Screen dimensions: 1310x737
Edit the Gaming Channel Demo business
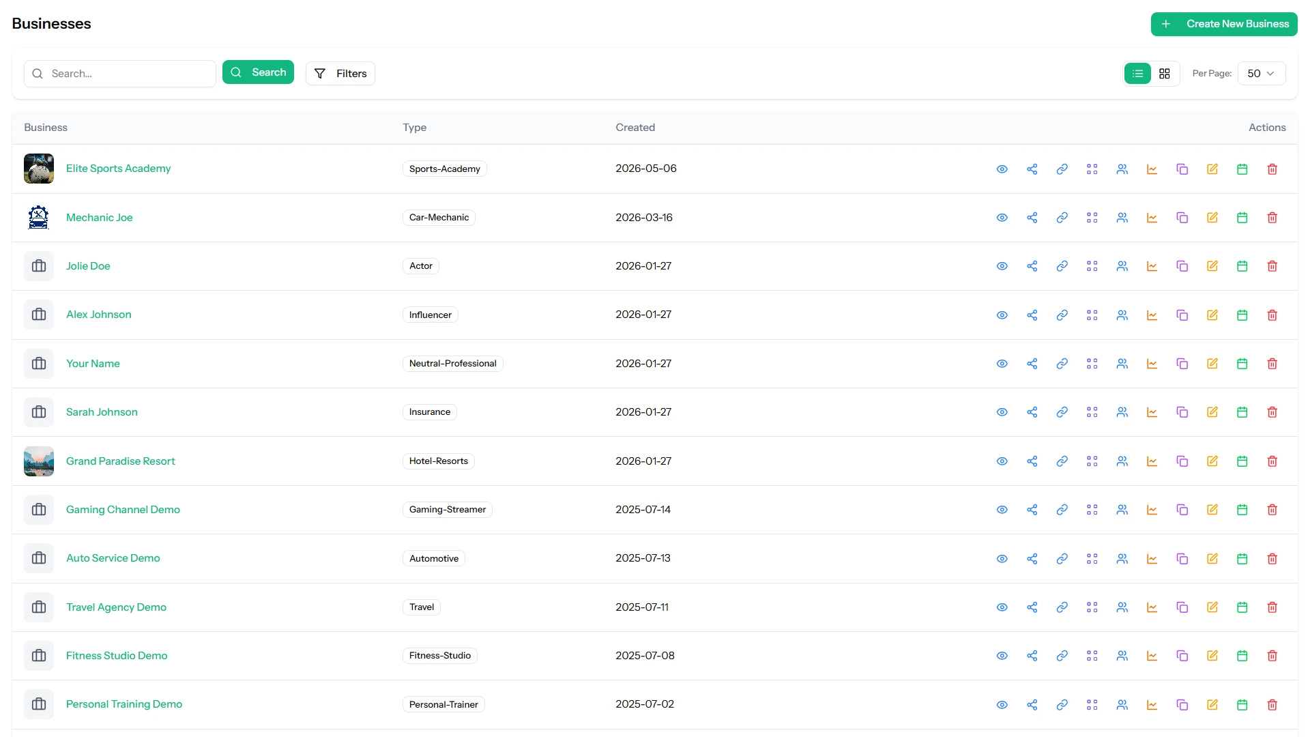1212,510
